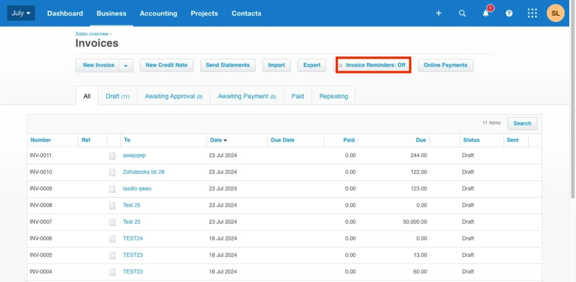Click the 16 Jul 2024 date cell
The height and width of the screenshot is (282, 576).
click(223, 272)
